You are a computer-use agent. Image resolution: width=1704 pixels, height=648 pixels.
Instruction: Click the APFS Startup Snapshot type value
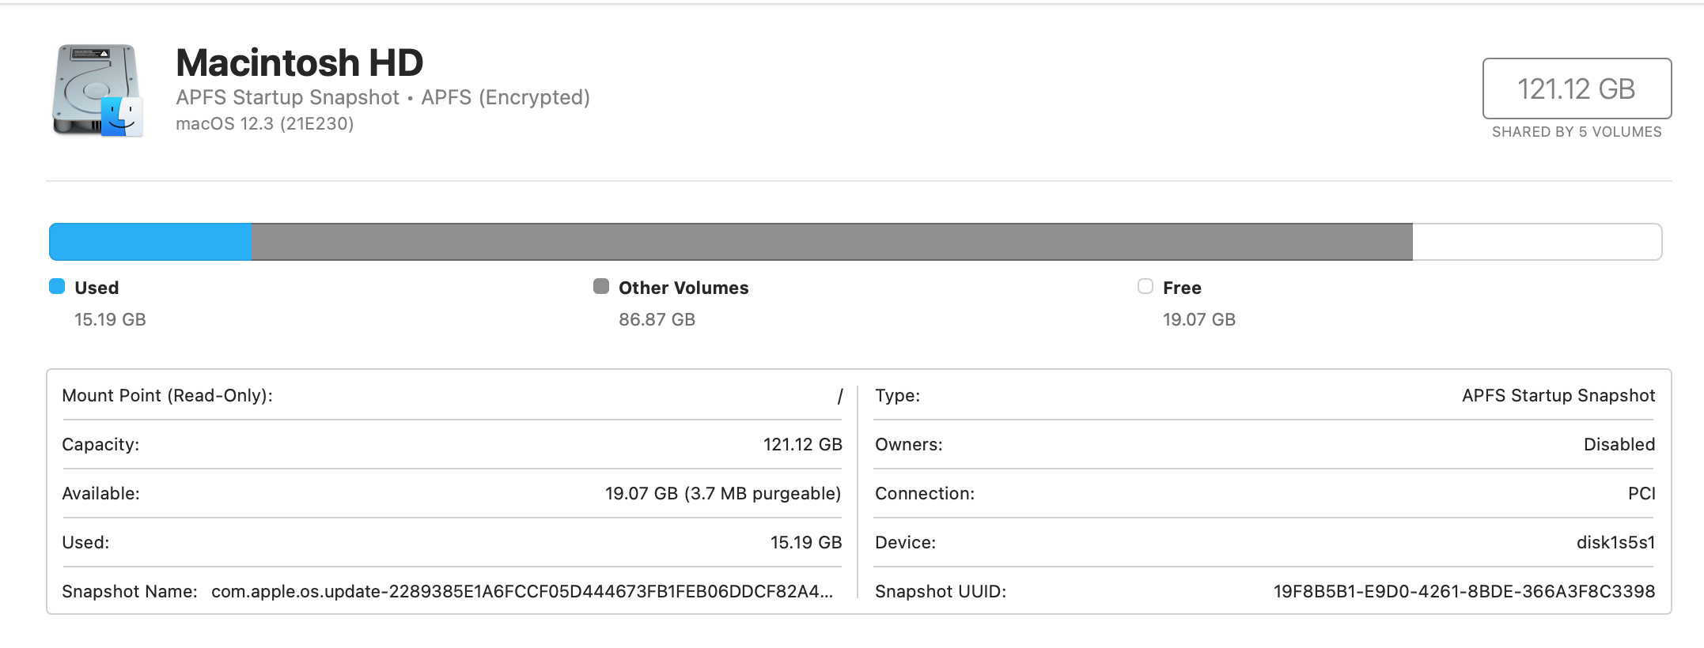(x=1558, y=395)
